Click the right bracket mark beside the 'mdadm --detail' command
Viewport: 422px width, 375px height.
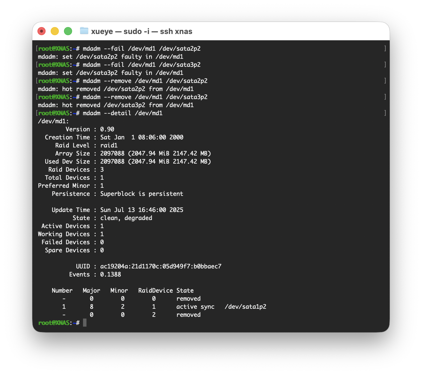(385, 113)
